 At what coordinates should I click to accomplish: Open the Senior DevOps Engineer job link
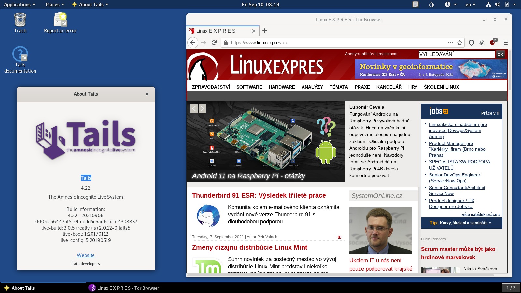coord(455,178)
